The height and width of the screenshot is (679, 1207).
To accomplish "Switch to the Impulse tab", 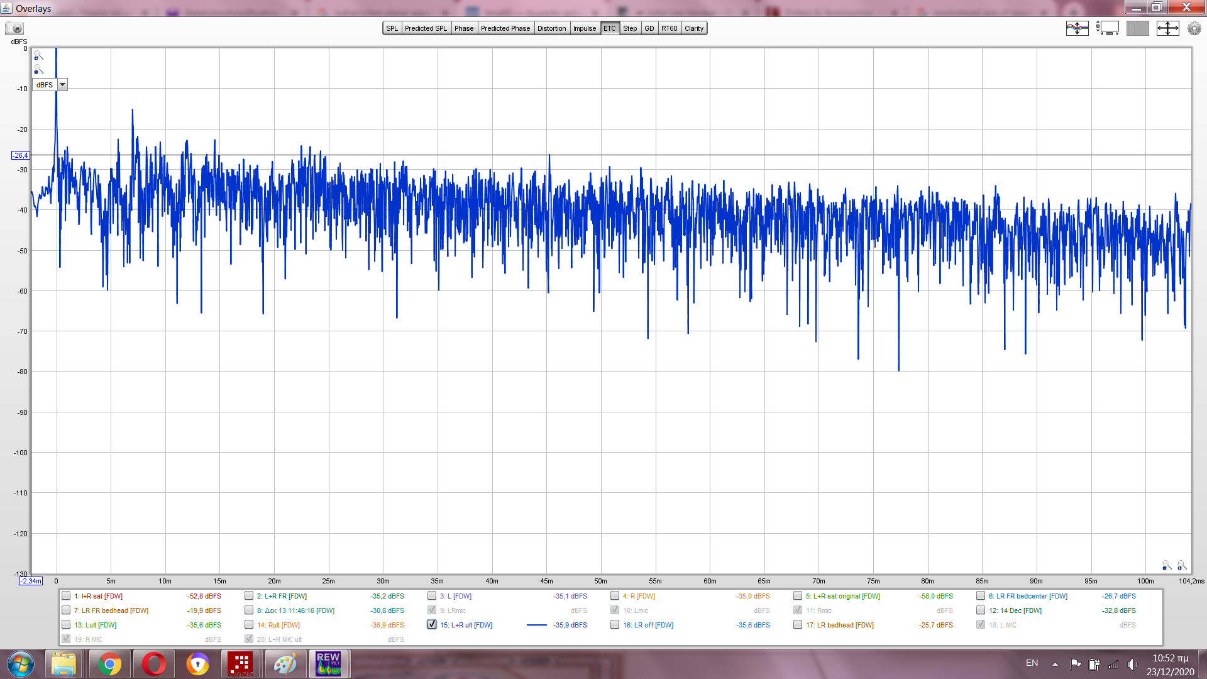I will (585, 28).
